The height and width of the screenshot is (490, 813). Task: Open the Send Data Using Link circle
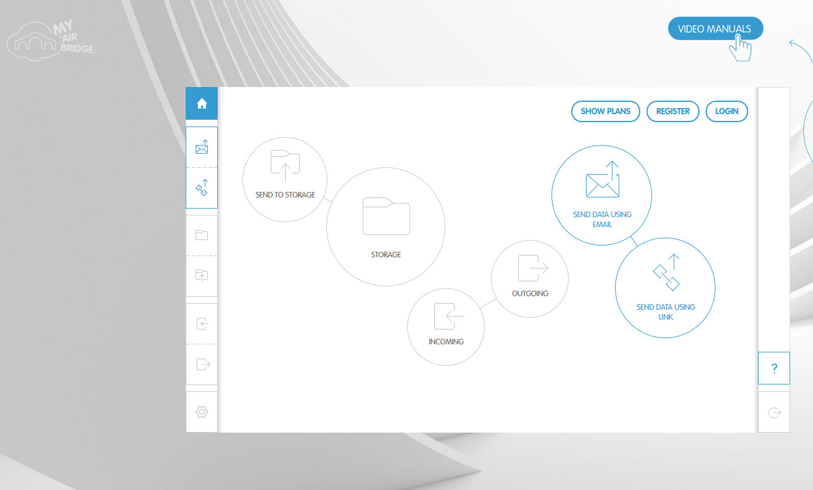coord(665,288)
